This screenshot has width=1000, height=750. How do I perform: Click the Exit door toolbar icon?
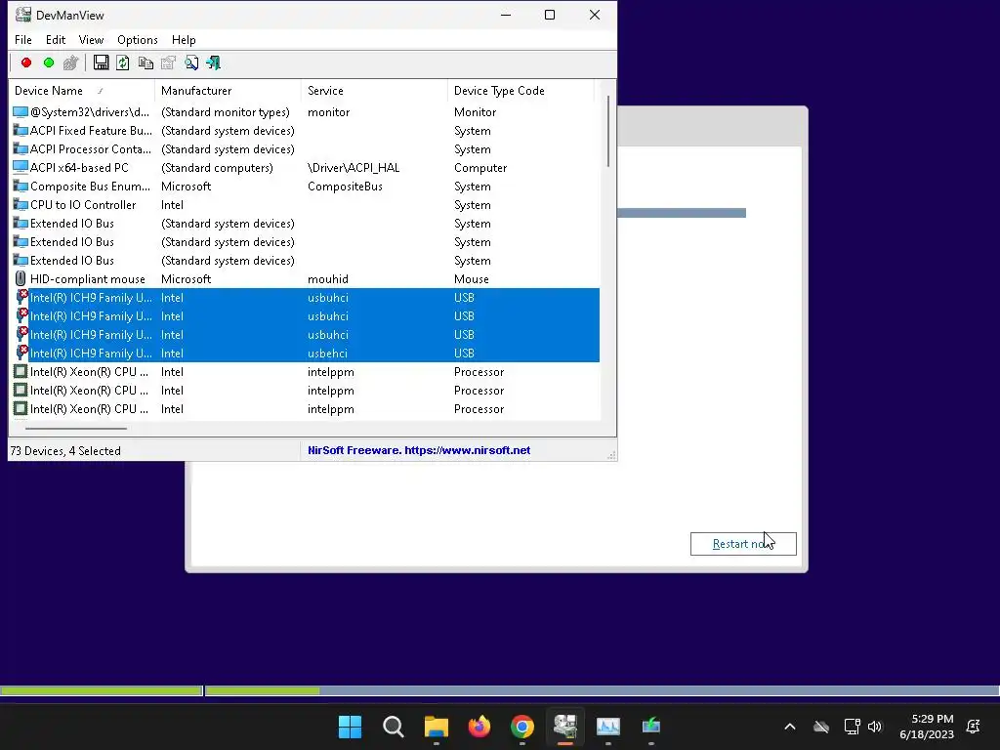(214, 62)
